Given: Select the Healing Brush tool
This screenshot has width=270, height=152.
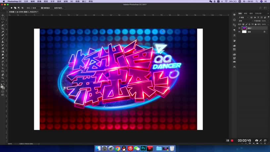Looking at the screenshot, I should click(x=3, y=35).
